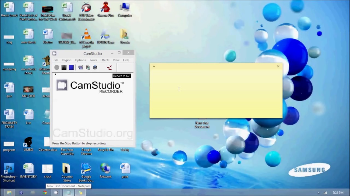Click the red autopan toolbar icon
The height and width of the screenshot is (196, 350).
pos(109,68)
